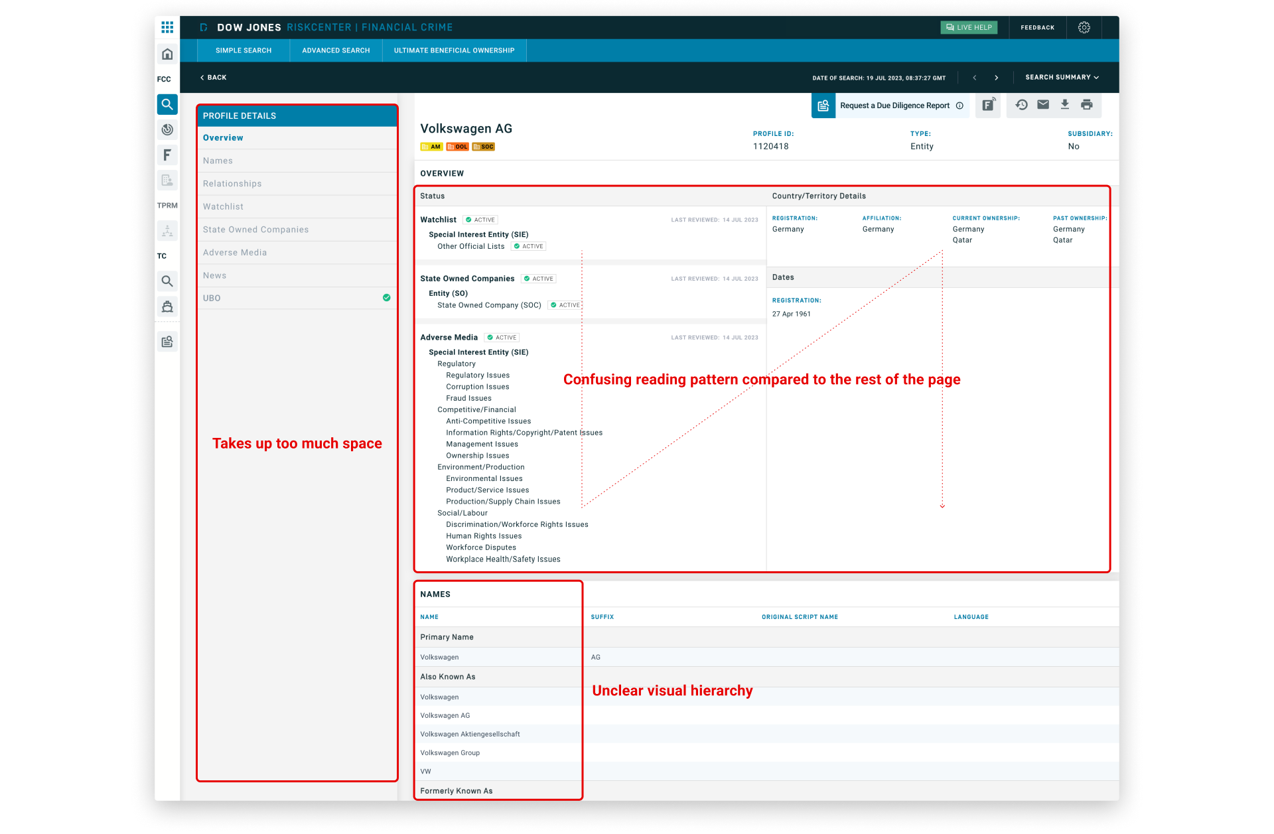Select State Owned Companies in Profile Details
This screenshot has width=1274, height=834.
(x=297, y=230)
